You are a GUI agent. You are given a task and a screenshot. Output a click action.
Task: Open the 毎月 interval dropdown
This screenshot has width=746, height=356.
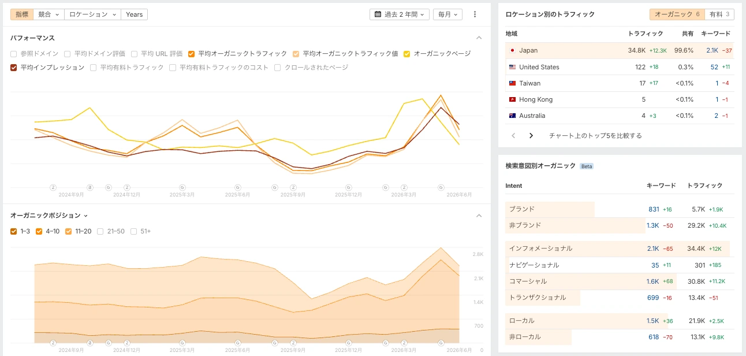(447, 14)
